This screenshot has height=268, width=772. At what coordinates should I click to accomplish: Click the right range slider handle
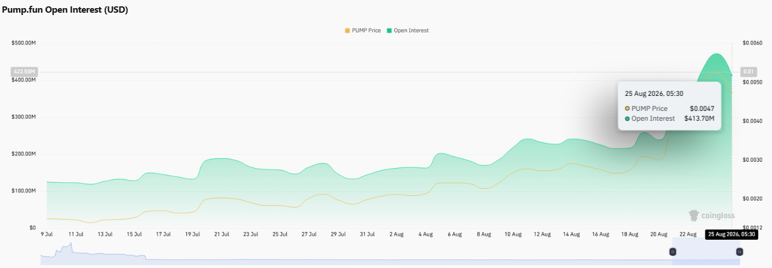[x=740, y=252]
